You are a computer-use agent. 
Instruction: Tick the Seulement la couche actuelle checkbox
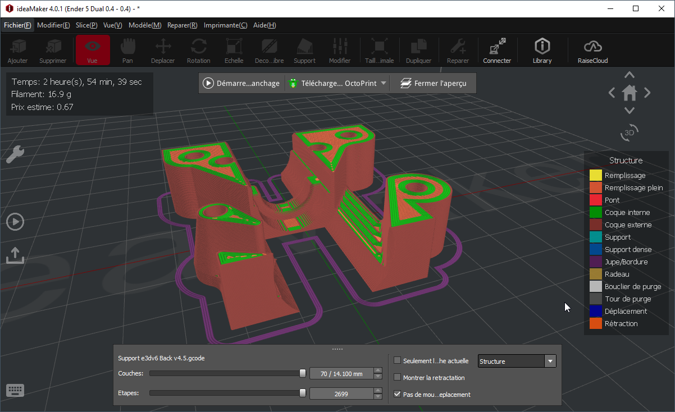398,360
